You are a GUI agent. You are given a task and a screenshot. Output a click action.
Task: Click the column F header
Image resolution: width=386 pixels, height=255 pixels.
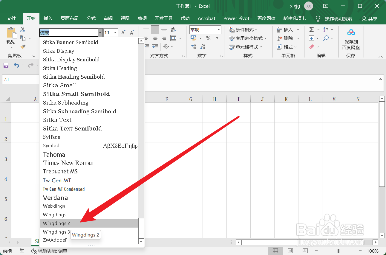pyautogui.click(x=167, y=99)
